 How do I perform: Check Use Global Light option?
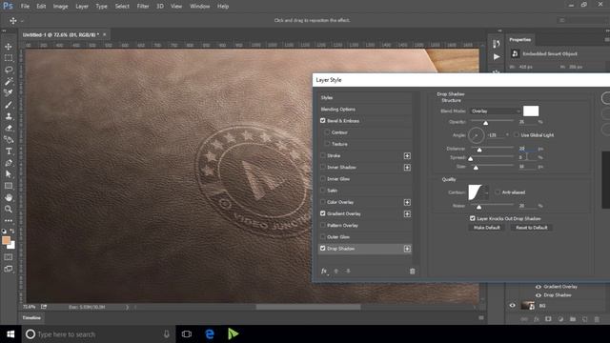pos(517,135)
